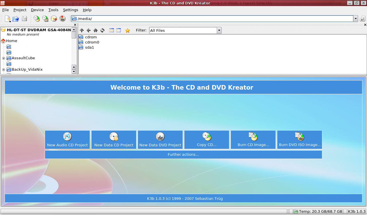Switch to detailed file view icon
The height and width of the screenshot is (215, 367).
118,30
